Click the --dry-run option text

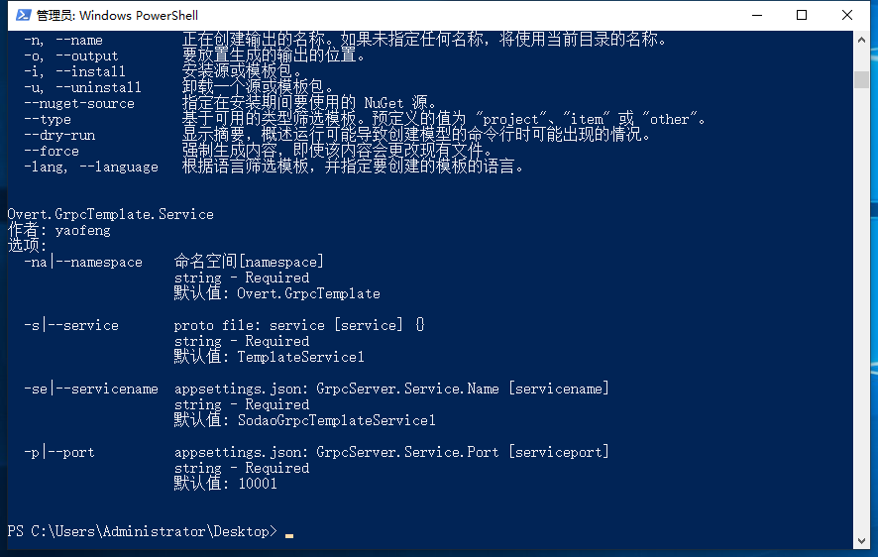[59, 135]
